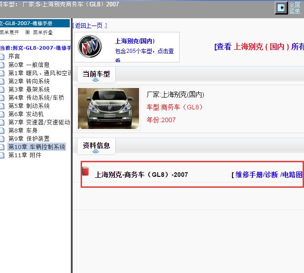Open 第2章 转向系统 chapter

29,81
